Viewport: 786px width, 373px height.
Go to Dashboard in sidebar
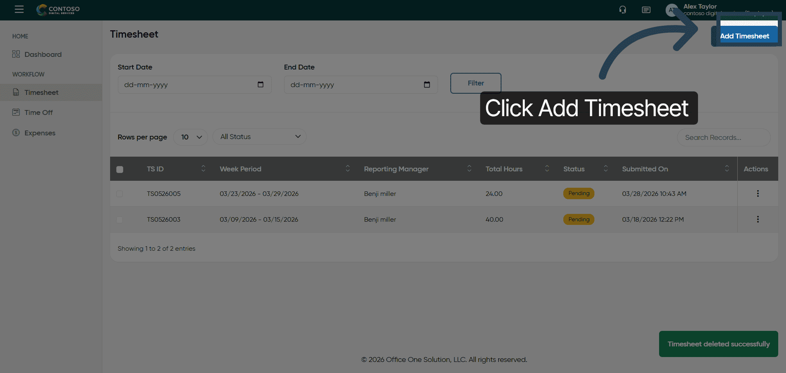[x=43, y=54]
